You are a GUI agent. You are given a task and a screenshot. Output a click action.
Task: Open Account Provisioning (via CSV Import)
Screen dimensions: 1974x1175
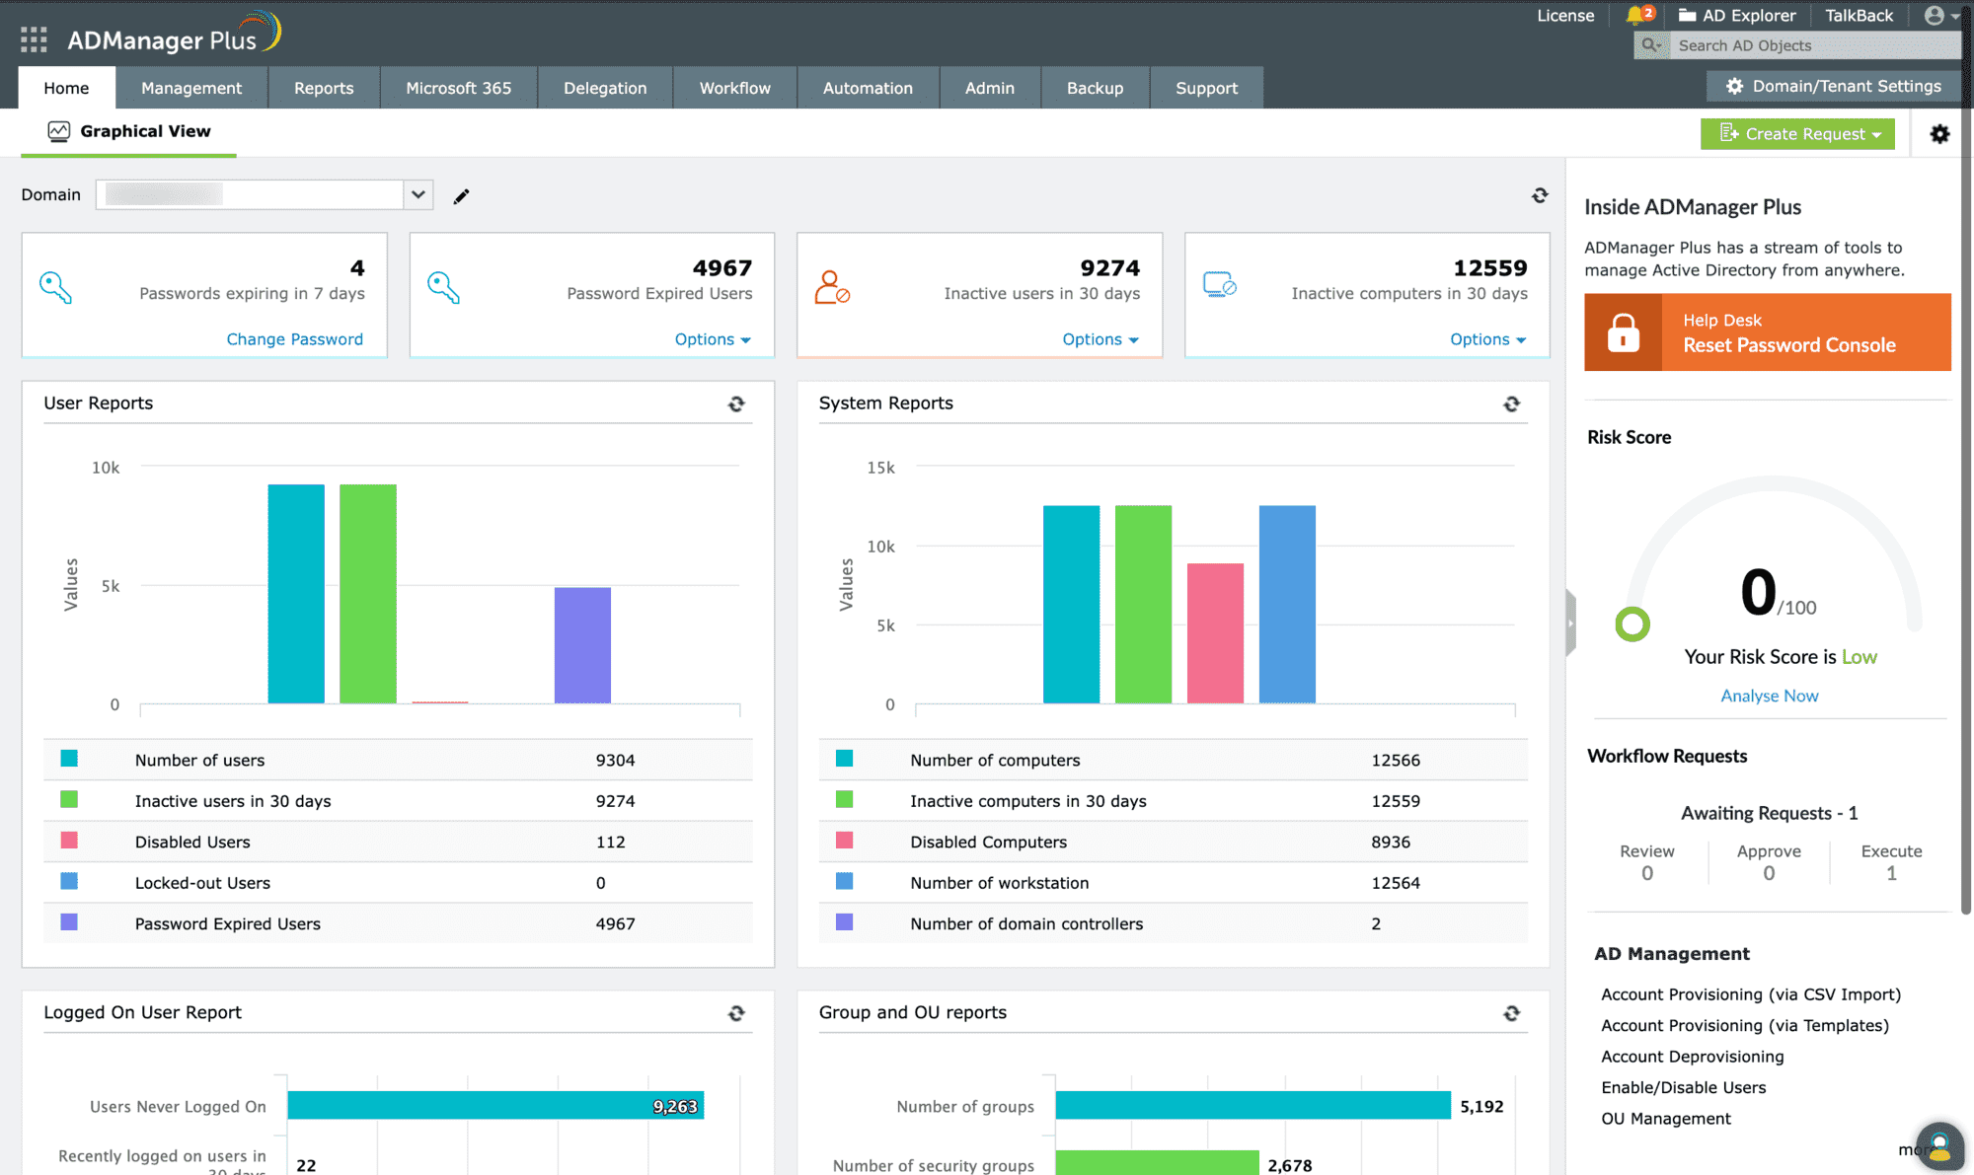pos(1751,994)
